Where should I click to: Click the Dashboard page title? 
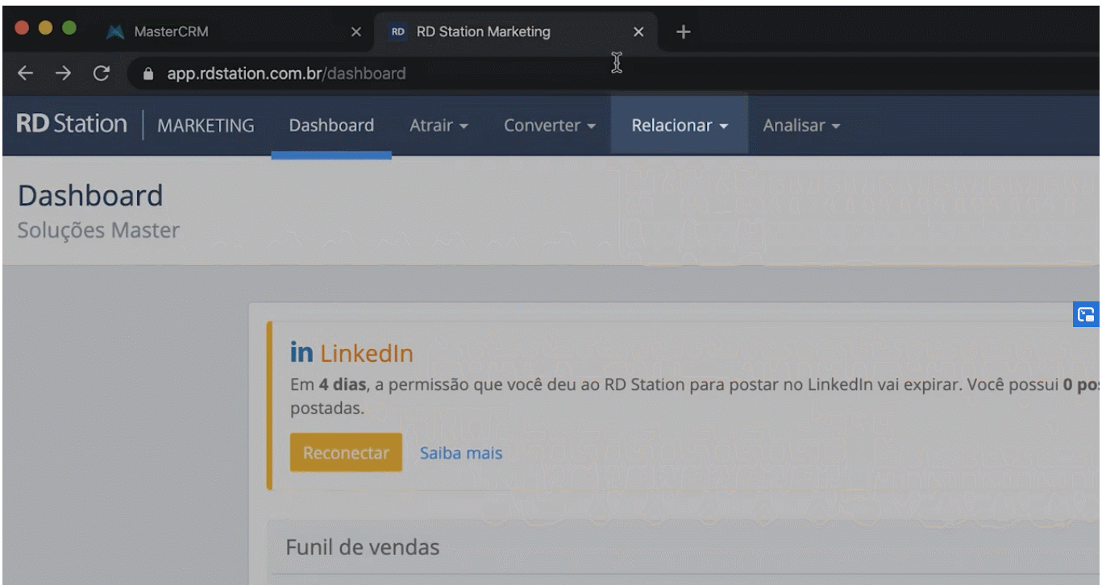(90, 196)
